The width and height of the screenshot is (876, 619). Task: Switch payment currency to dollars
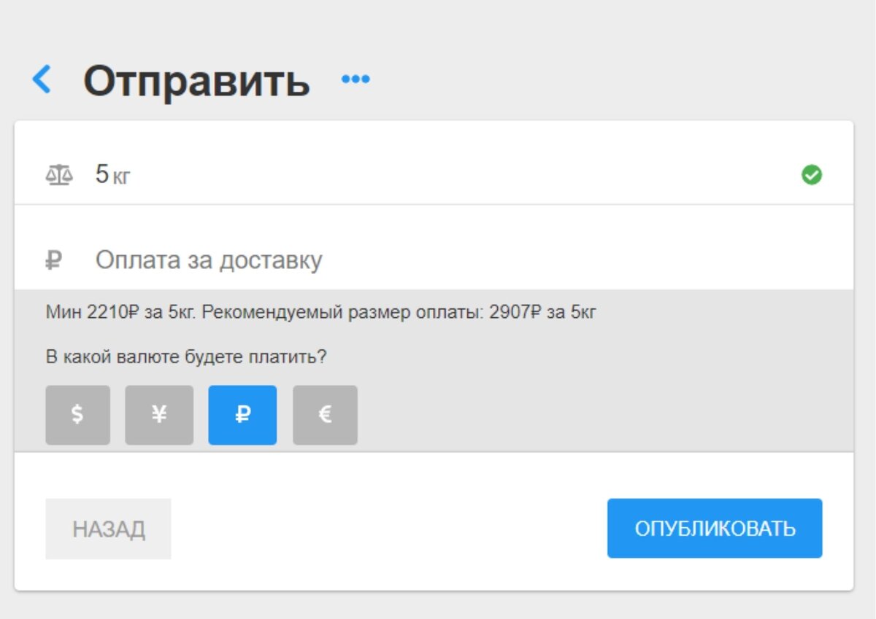point(77,414)
